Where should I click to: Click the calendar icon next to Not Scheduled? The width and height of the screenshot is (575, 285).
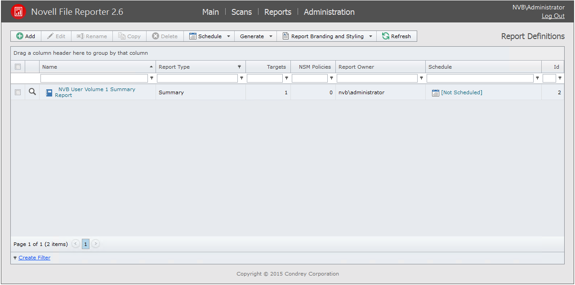pyautogui.click(x=435, y=92)
